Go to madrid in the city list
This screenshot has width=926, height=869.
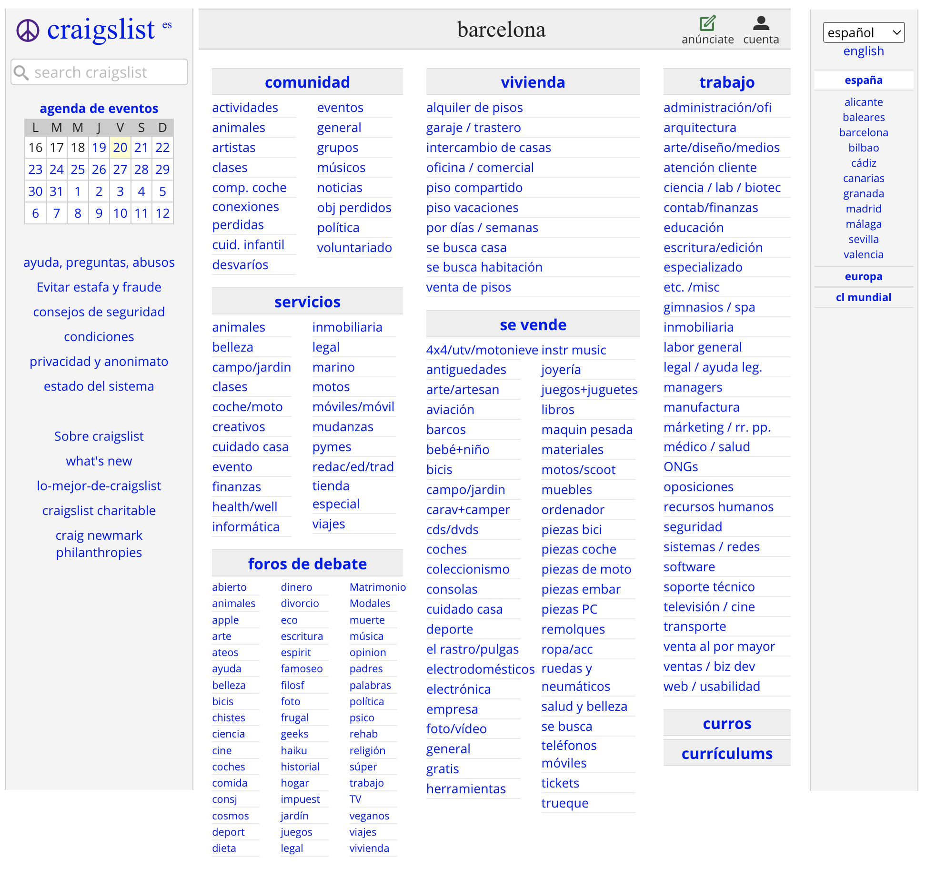(864, 209)
